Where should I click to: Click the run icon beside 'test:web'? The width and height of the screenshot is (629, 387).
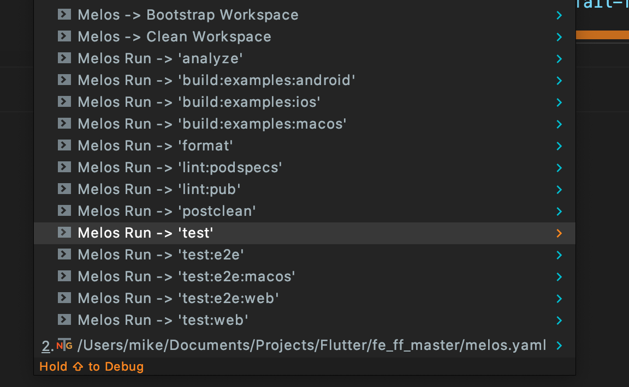[64, 320]
